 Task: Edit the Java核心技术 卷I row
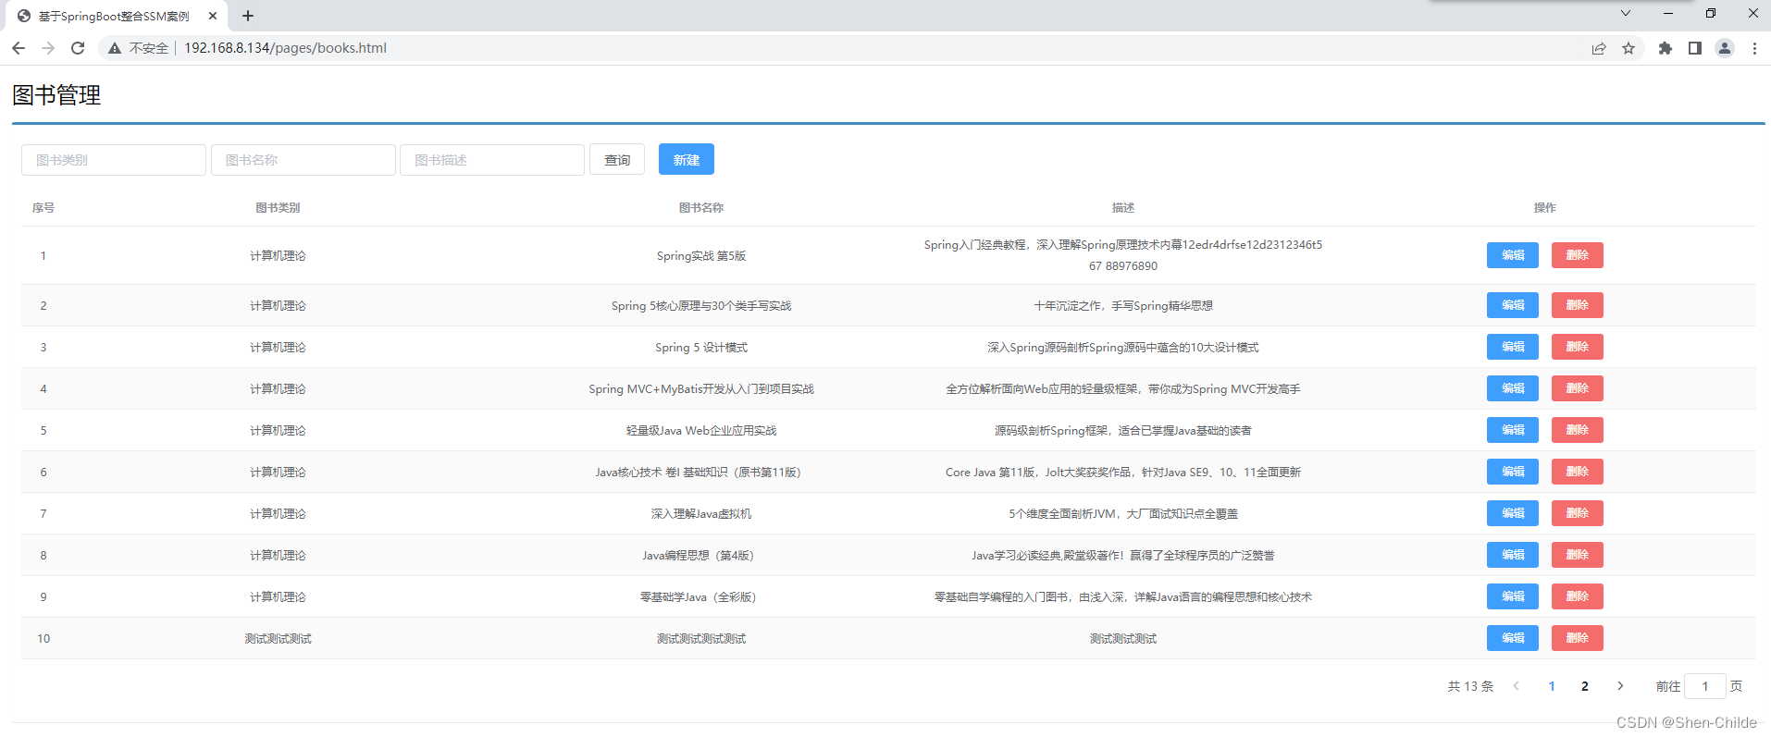pos(1513,472)
